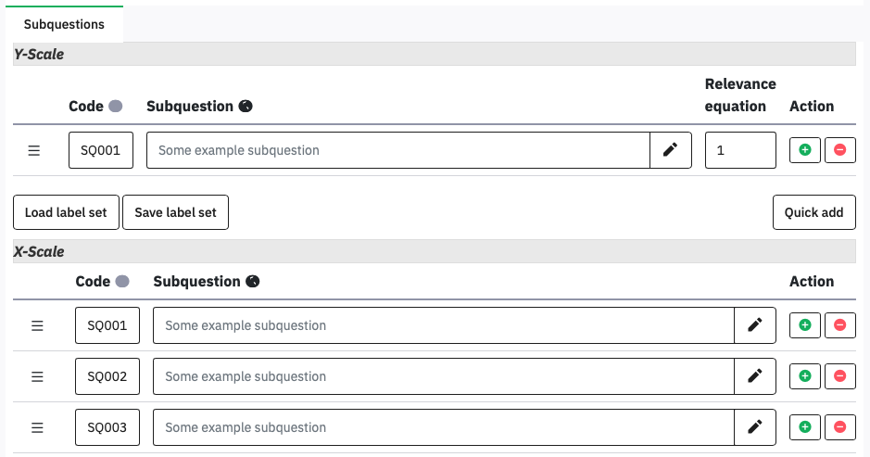Remove X-Scale subquestion SQ002
Viewport: 870px width, 457px height.
(840, 376)
